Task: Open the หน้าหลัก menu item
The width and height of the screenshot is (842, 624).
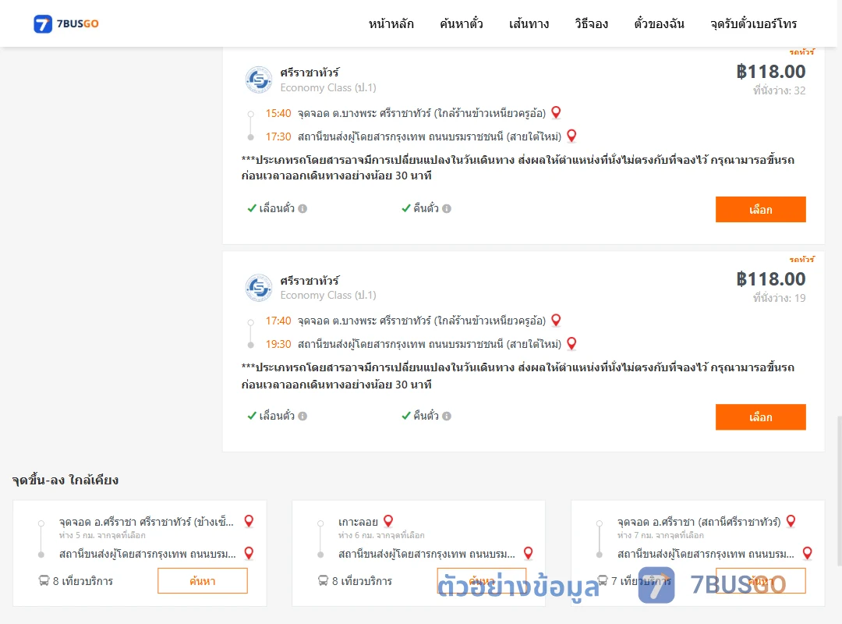Action: pyautogui.click(x=391, y=23)
